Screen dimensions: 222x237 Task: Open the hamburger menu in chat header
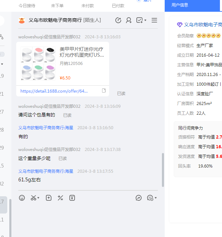point(154,20)
